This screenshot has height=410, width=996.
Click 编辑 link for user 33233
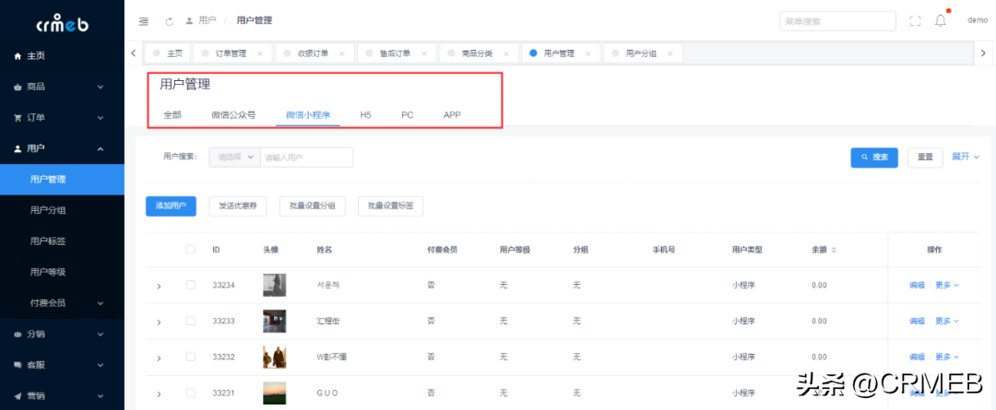[x=917, y=321]
